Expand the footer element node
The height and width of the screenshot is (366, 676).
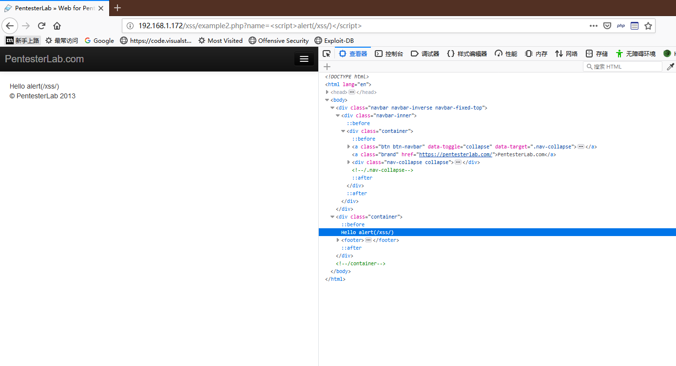click(338, 240)
